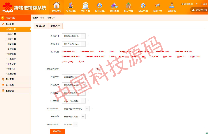Viewport: 208px width, 134px height.
Task: Switch to the 配件入库 tab
Action: (x=55, y=26)
